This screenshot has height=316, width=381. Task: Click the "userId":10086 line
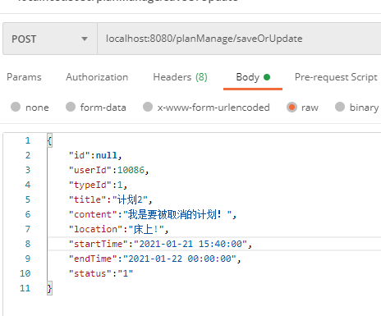coord(108,170)
